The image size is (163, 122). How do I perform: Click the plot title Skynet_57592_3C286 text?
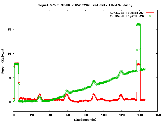(x=85, y=5)
